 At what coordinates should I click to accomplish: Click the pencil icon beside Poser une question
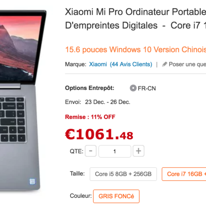pos(164,64)
